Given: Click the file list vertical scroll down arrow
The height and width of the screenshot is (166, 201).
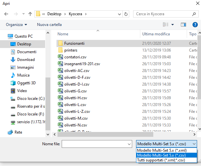Looking at the screenshot, I should 199,129.
